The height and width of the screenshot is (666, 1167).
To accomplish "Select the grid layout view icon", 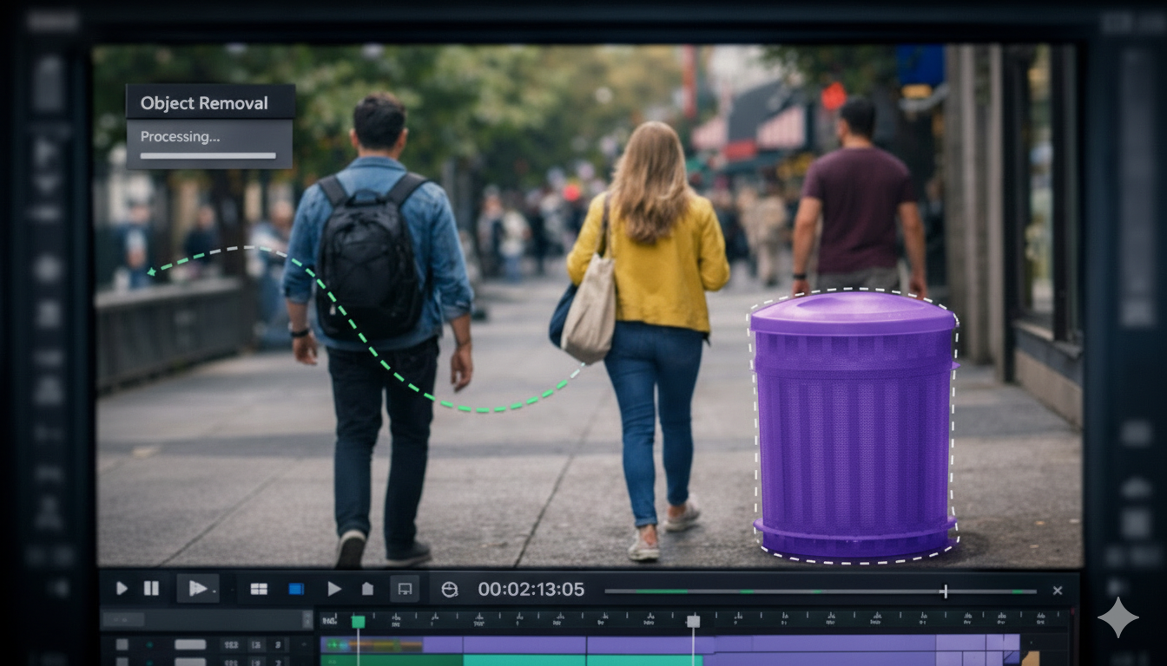I will [x=259, y=589].
